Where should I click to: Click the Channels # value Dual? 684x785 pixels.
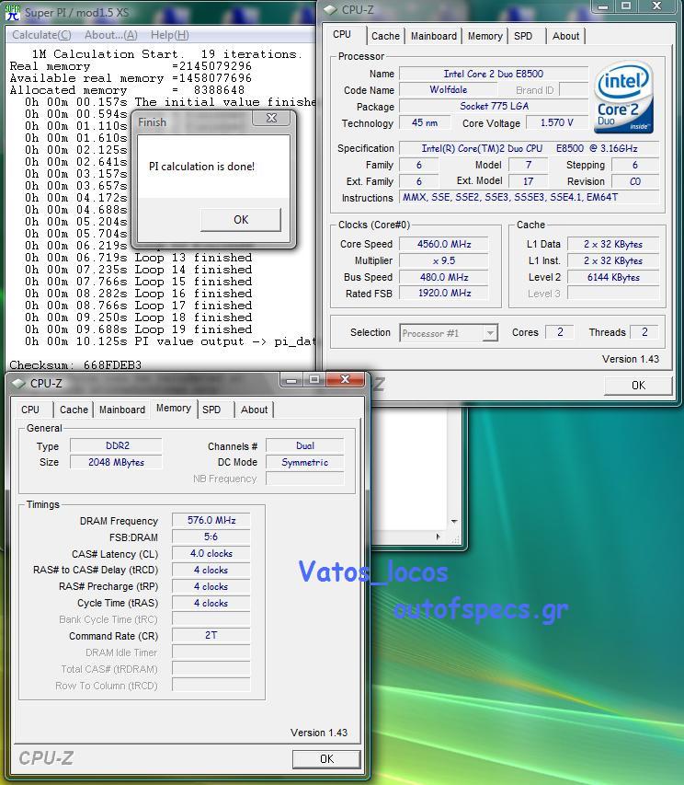[x=305, y=445]
